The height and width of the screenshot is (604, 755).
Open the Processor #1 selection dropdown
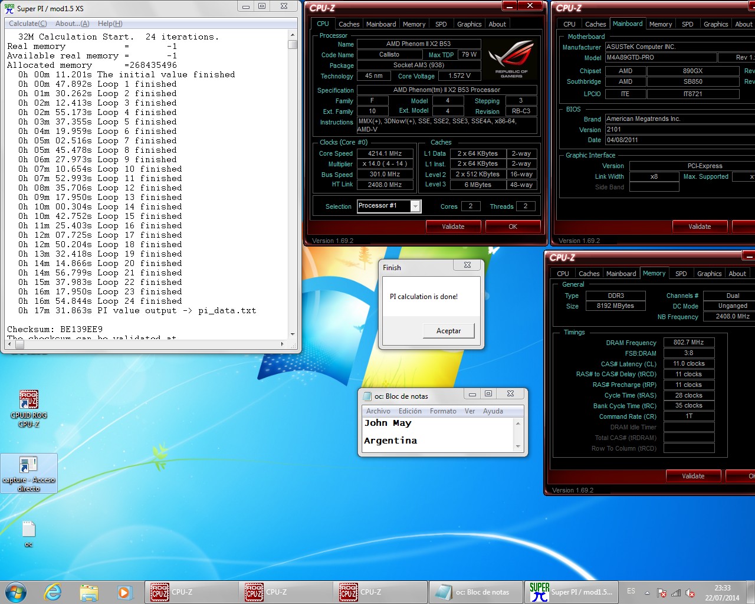click(415, 206)
